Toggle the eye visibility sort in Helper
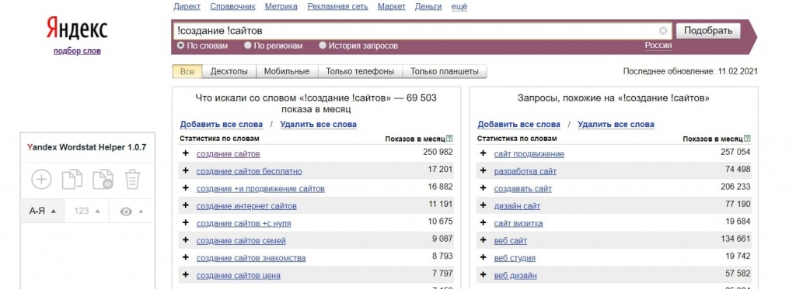Viewport: 796px width, 289px height. (131, 211)
